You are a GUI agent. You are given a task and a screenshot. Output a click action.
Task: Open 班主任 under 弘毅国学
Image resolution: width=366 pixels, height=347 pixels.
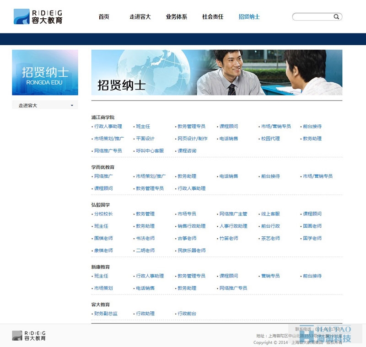point(101,226)
